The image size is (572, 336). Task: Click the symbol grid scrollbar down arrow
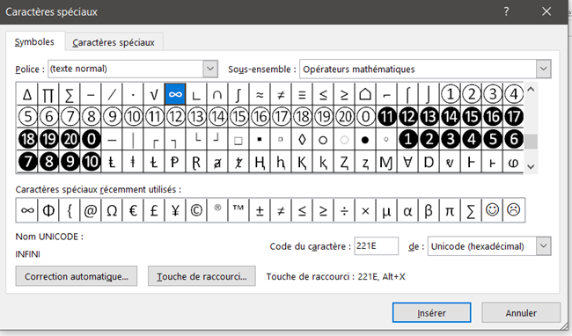coord(531,167)
